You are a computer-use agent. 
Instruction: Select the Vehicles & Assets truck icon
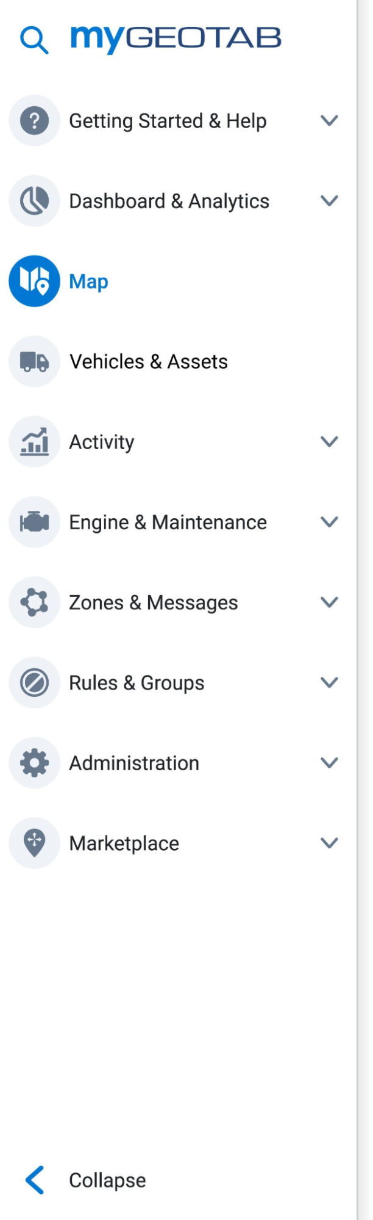coord(34,361)
